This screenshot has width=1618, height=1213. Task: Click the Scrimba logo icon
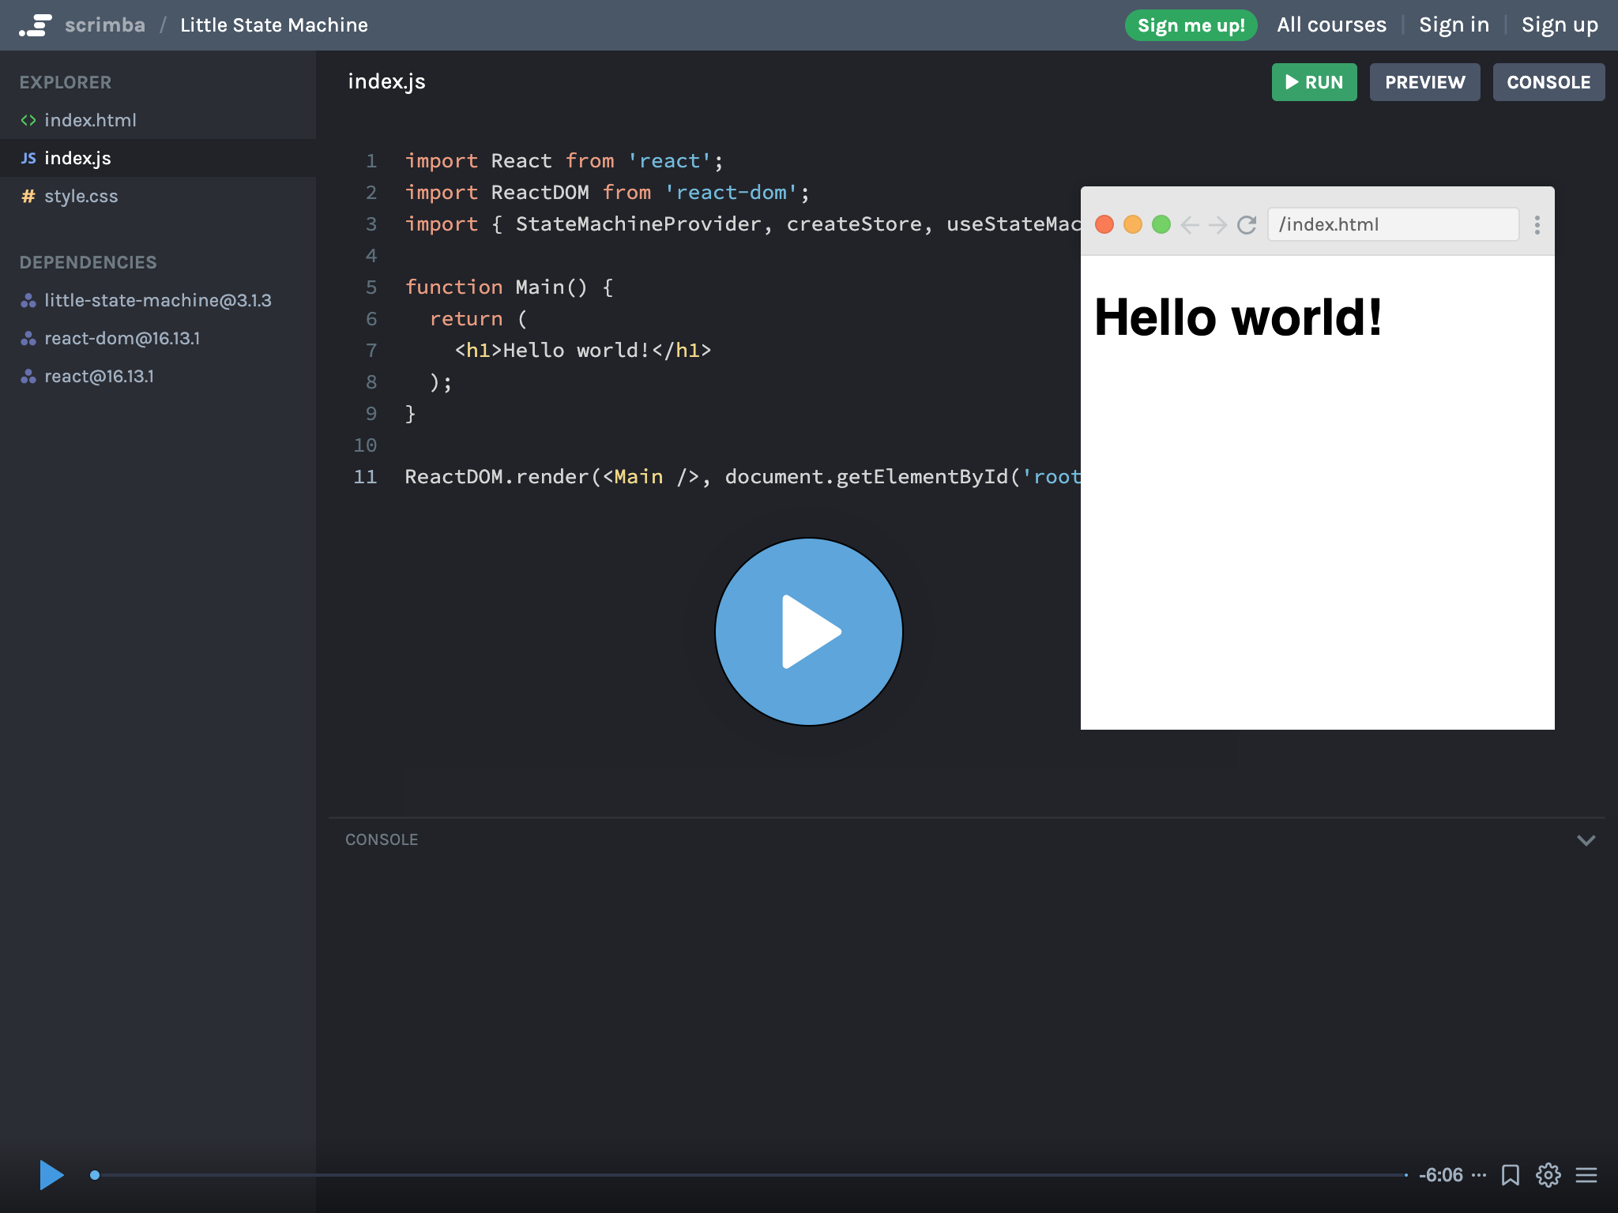(36, 25)
